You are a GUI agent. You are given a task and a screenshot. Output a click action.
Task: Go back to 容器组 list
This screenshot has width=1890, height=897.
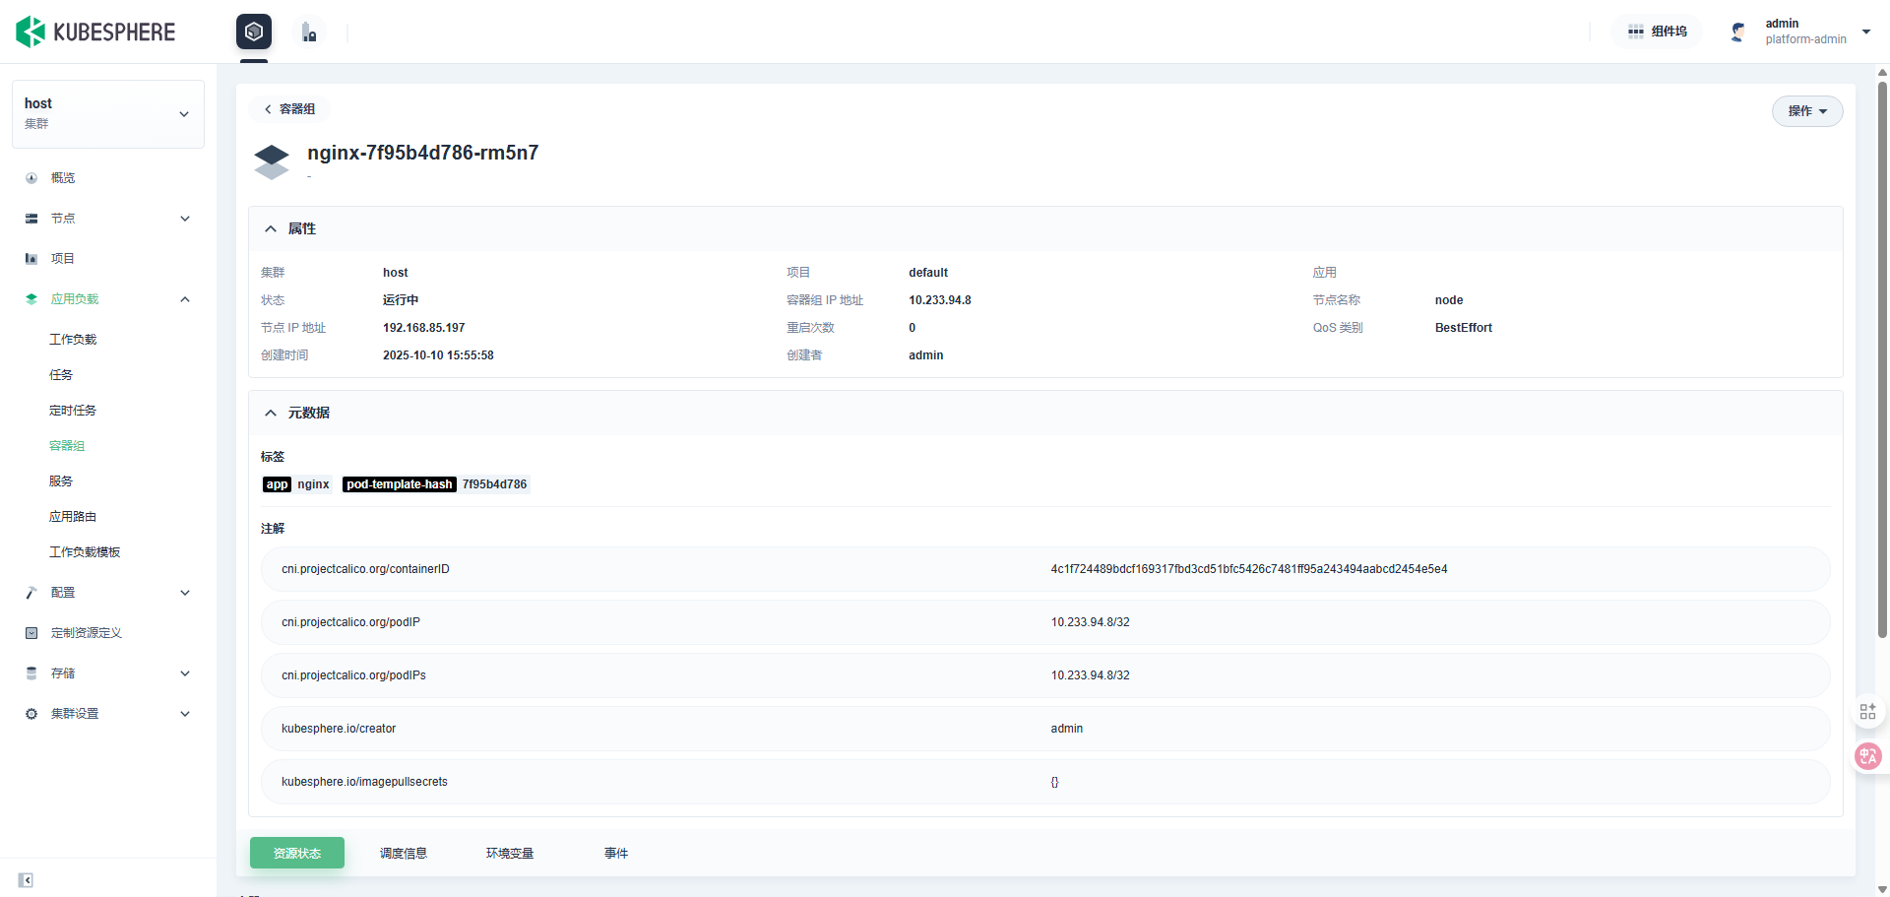289,109
